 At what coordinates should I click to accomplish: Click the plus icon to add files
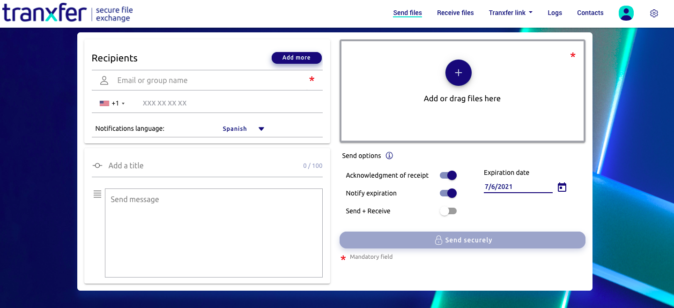458,73
